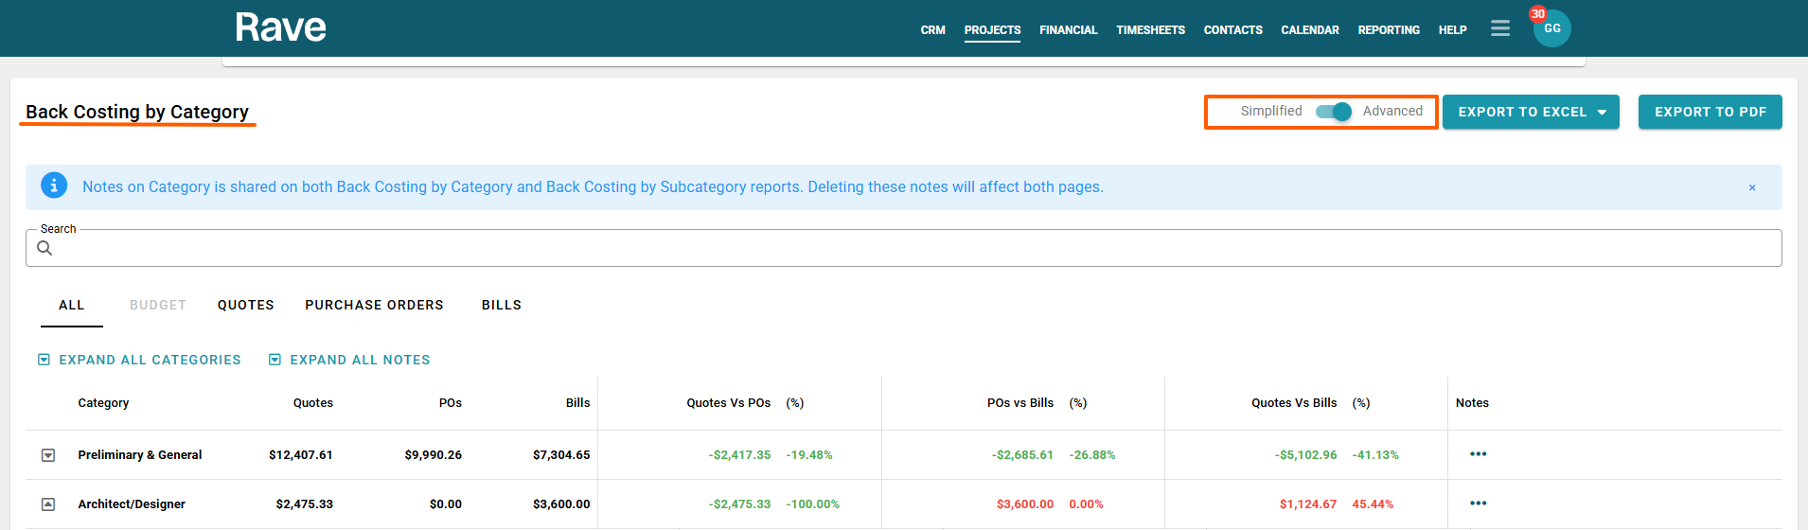Open the hamburger menu icon

[1499, 28]
